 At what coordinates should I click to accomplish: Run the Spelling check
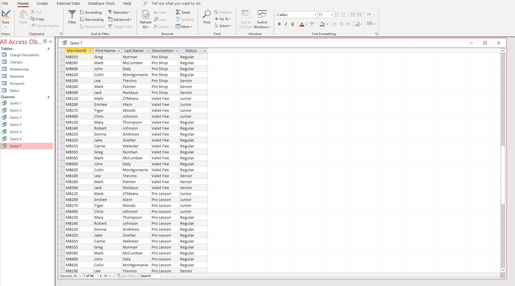[x=185, y=19]
